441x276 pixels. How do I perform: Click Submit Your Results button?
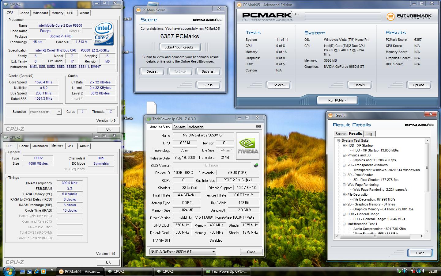(180, 47)
